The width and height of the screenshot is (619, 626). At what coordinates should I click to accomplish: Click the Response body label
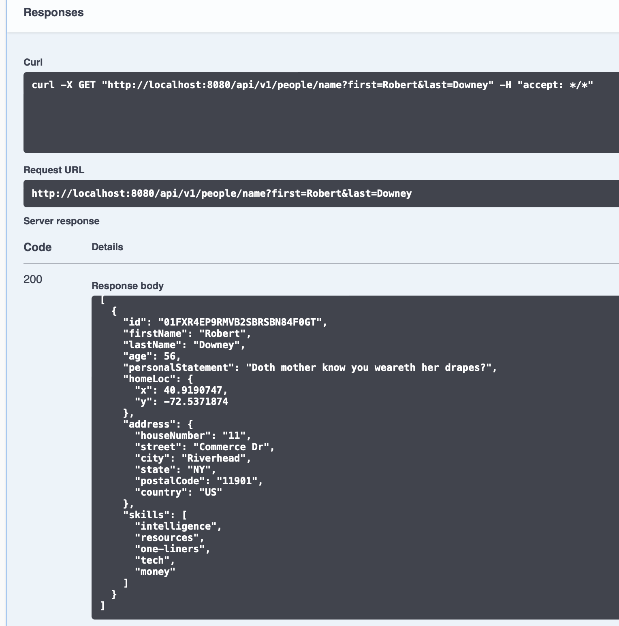[127, 286]
